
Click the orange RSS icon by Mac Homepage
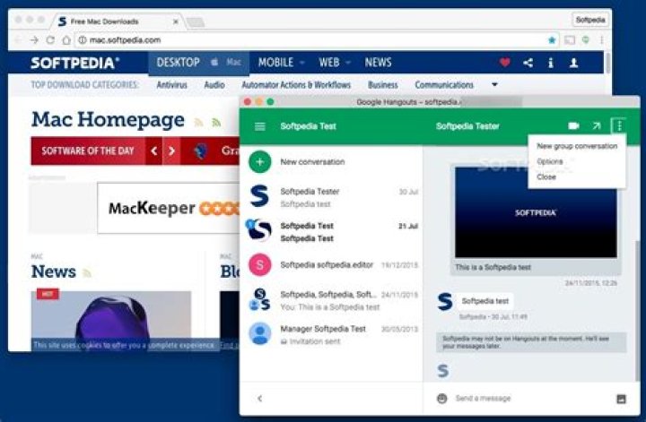198,122
